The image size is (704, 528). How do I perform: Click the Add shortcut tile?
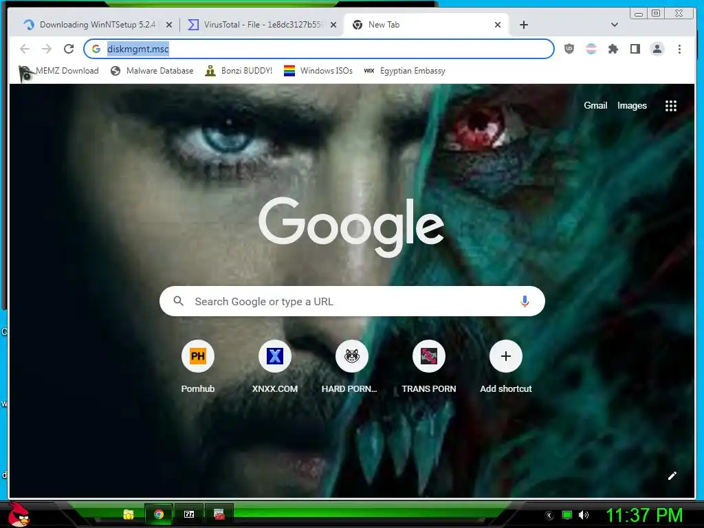click(505, 367)
